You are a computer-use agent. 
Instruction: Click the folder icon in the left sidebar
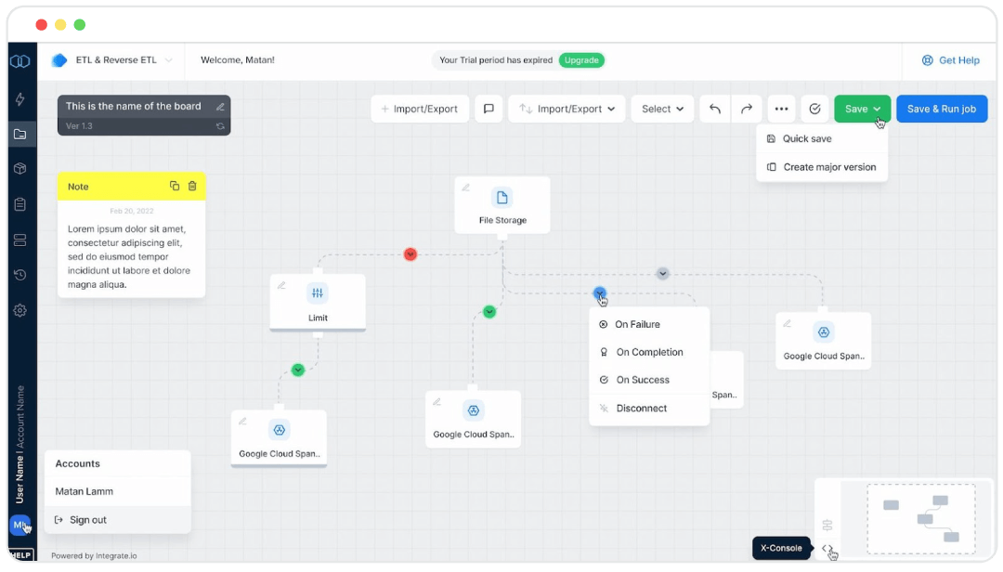[20, 134]
